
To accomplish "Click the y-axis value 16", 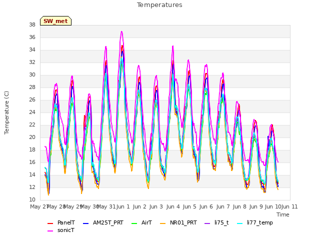I will pyautogui.click(x=32, y=162).
